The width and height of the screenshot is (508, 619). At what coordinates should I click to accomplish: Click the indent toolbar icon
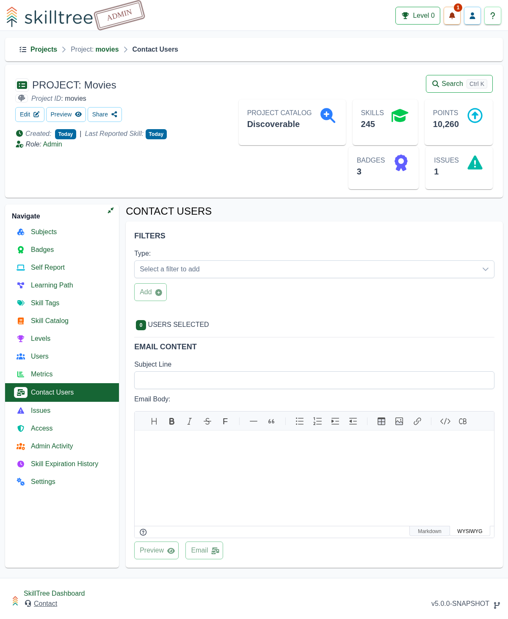pyautogui.click(x=335, y=421)
